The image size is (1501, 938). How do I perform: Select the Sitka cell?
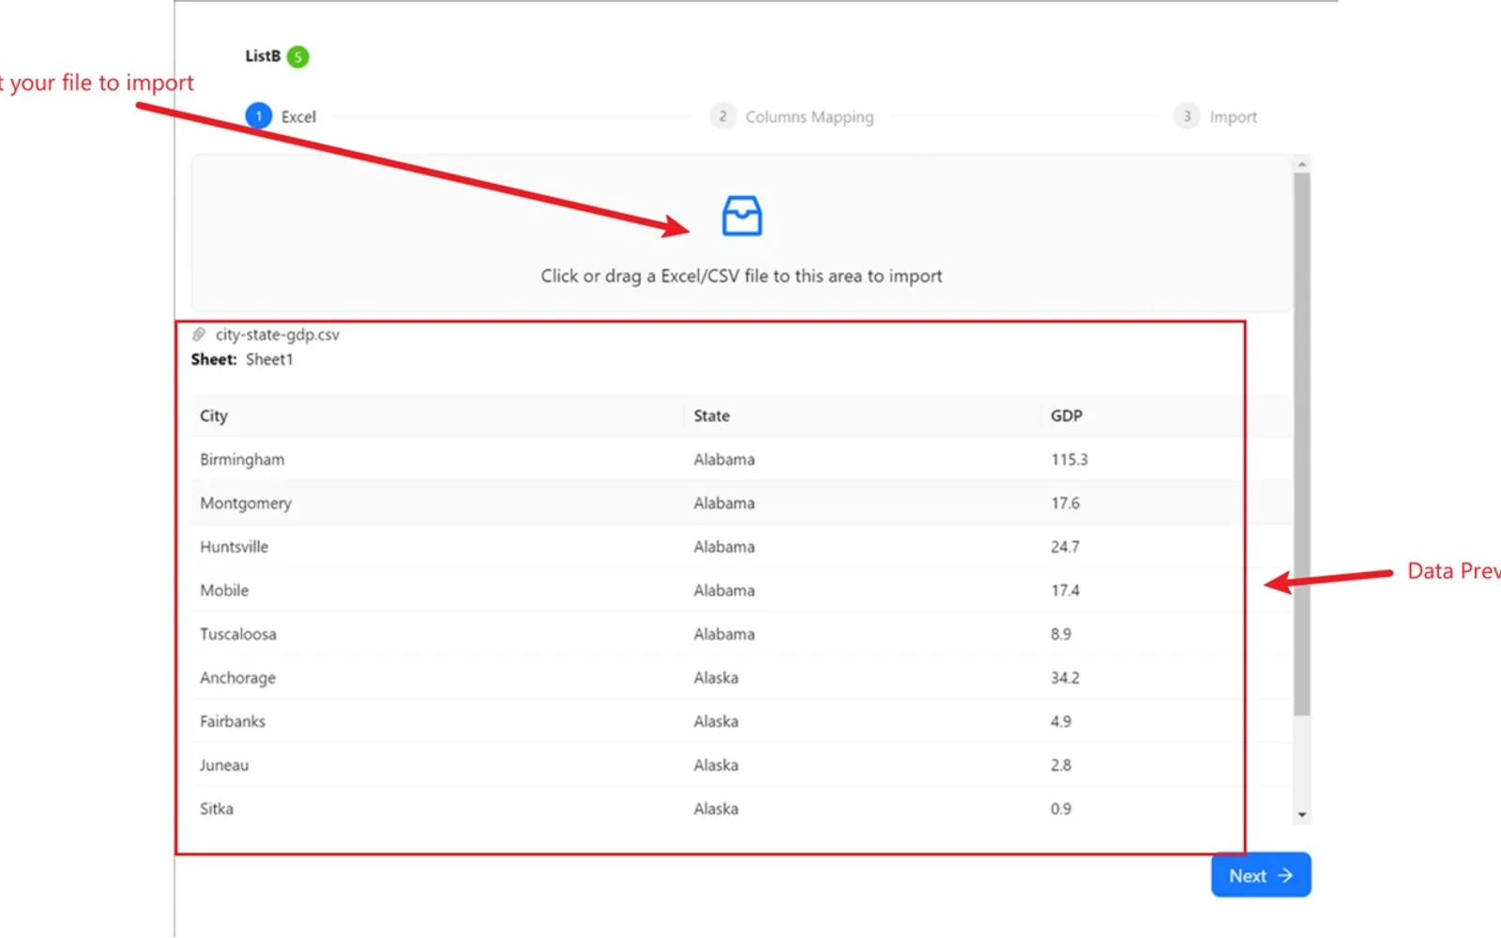[217, 809]
